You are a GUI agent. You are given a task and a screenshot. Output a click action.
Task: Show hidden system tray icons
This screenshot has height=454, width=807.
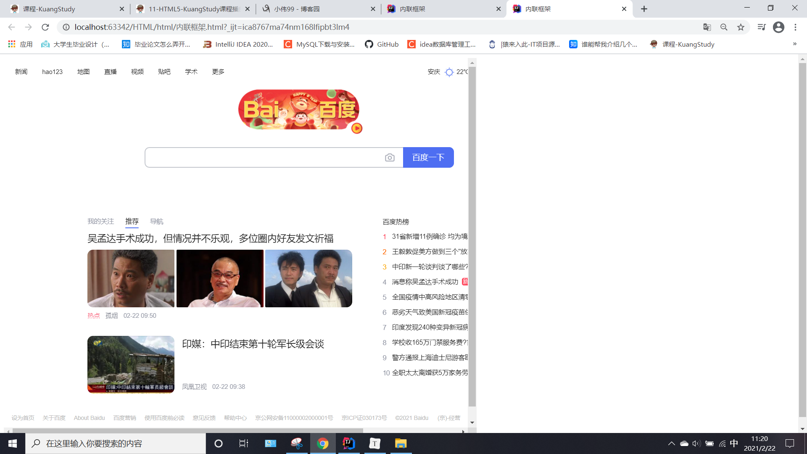(671, 443)
